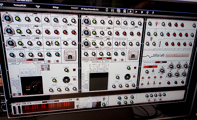Click the left Oscillator 1 green shape knob
Image resolution: width=197 pixels, height=120 pixels.
point(17,19)
